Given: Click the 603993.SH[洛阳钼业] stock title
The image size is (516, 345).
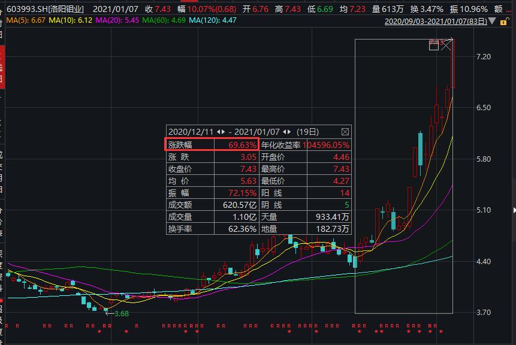Looking at the screenshot, I should point(46,9).
